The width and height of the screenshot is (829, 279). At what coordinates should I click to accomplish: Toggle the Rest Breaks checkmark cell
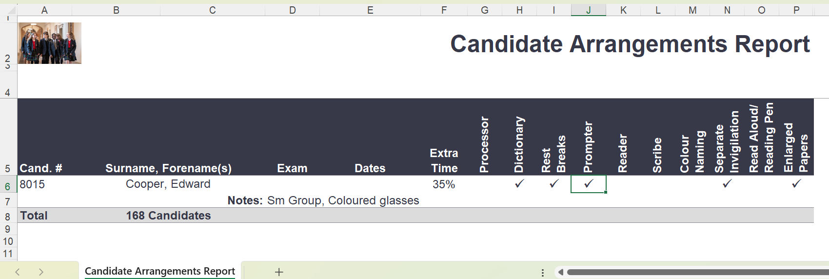pos(554,184)
